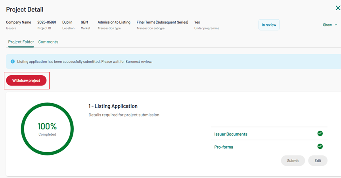Screen dimensions: 341x178
Task: Expand the Show dropdown chevron
Action: click(336, 25)
